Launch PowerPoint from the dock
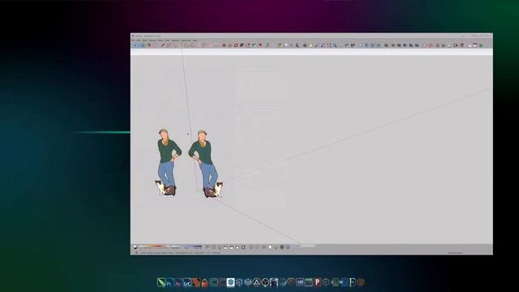This screenshot has width=519, height=292. coord(317,282)
